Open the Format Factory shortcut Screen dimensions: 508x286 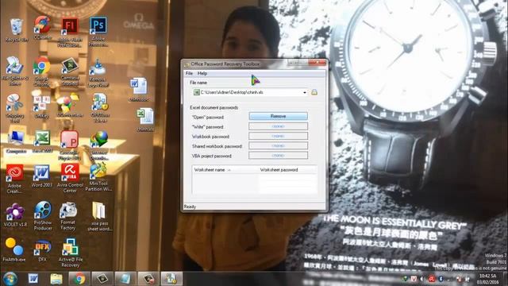pos(68,216)
